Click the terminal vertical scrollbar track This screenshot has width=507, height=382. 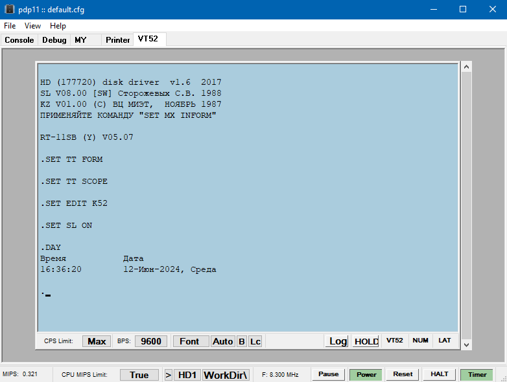coord(466,206)
